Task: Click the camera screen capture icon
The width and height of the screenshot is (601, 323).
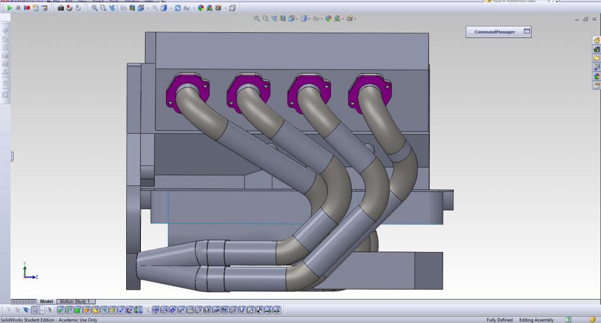Action: click(60, 8)
